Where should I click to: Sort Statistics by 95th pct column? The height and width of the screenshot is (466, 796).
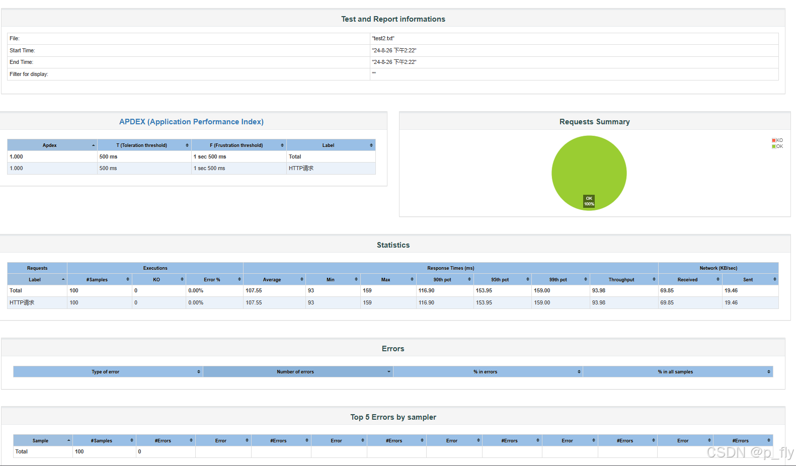click(x=503, y=279)
